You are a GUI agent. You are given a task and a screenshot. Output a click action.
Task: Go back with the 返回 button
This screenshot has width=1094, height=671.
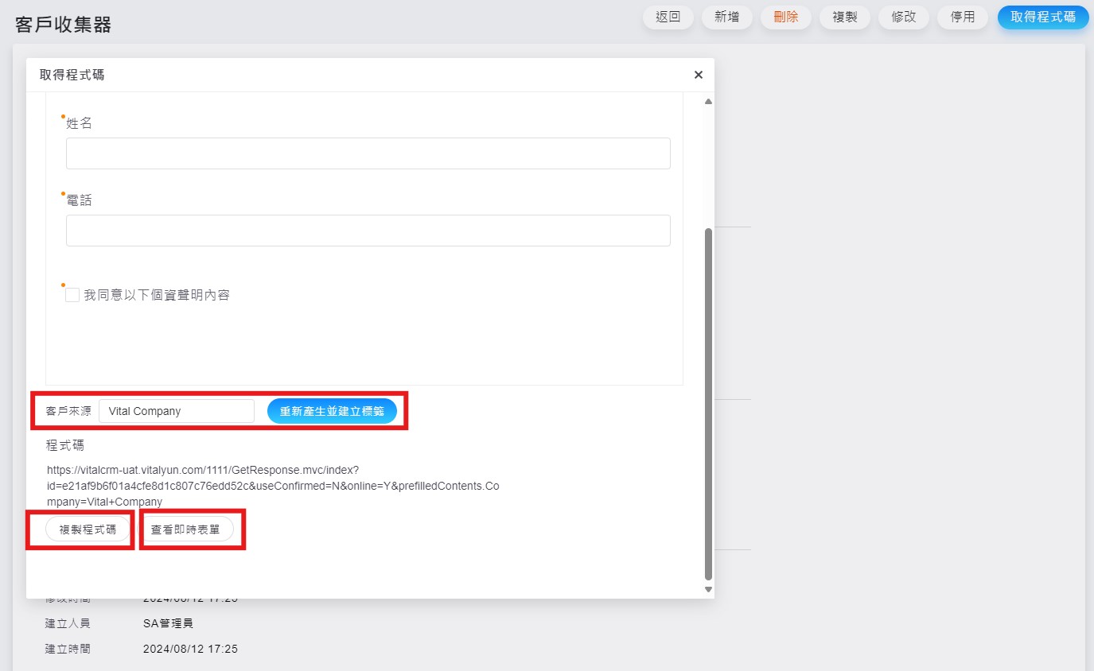coord(668,17)
